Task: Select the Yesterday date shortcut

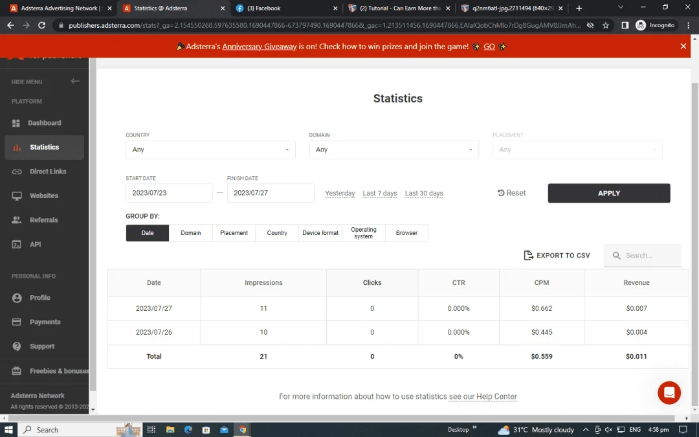Action: pyautogui.click(x=340, y=194)
